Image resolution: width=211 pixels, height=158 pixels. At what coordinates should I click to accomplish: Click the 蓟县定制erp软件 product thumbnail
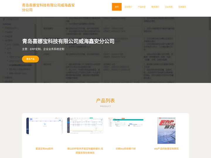pyautogui.click(x=45, y=126)
